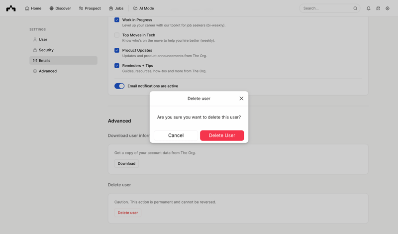Click the 'SETTINGS' sidebar heading

tap(38, 29)
